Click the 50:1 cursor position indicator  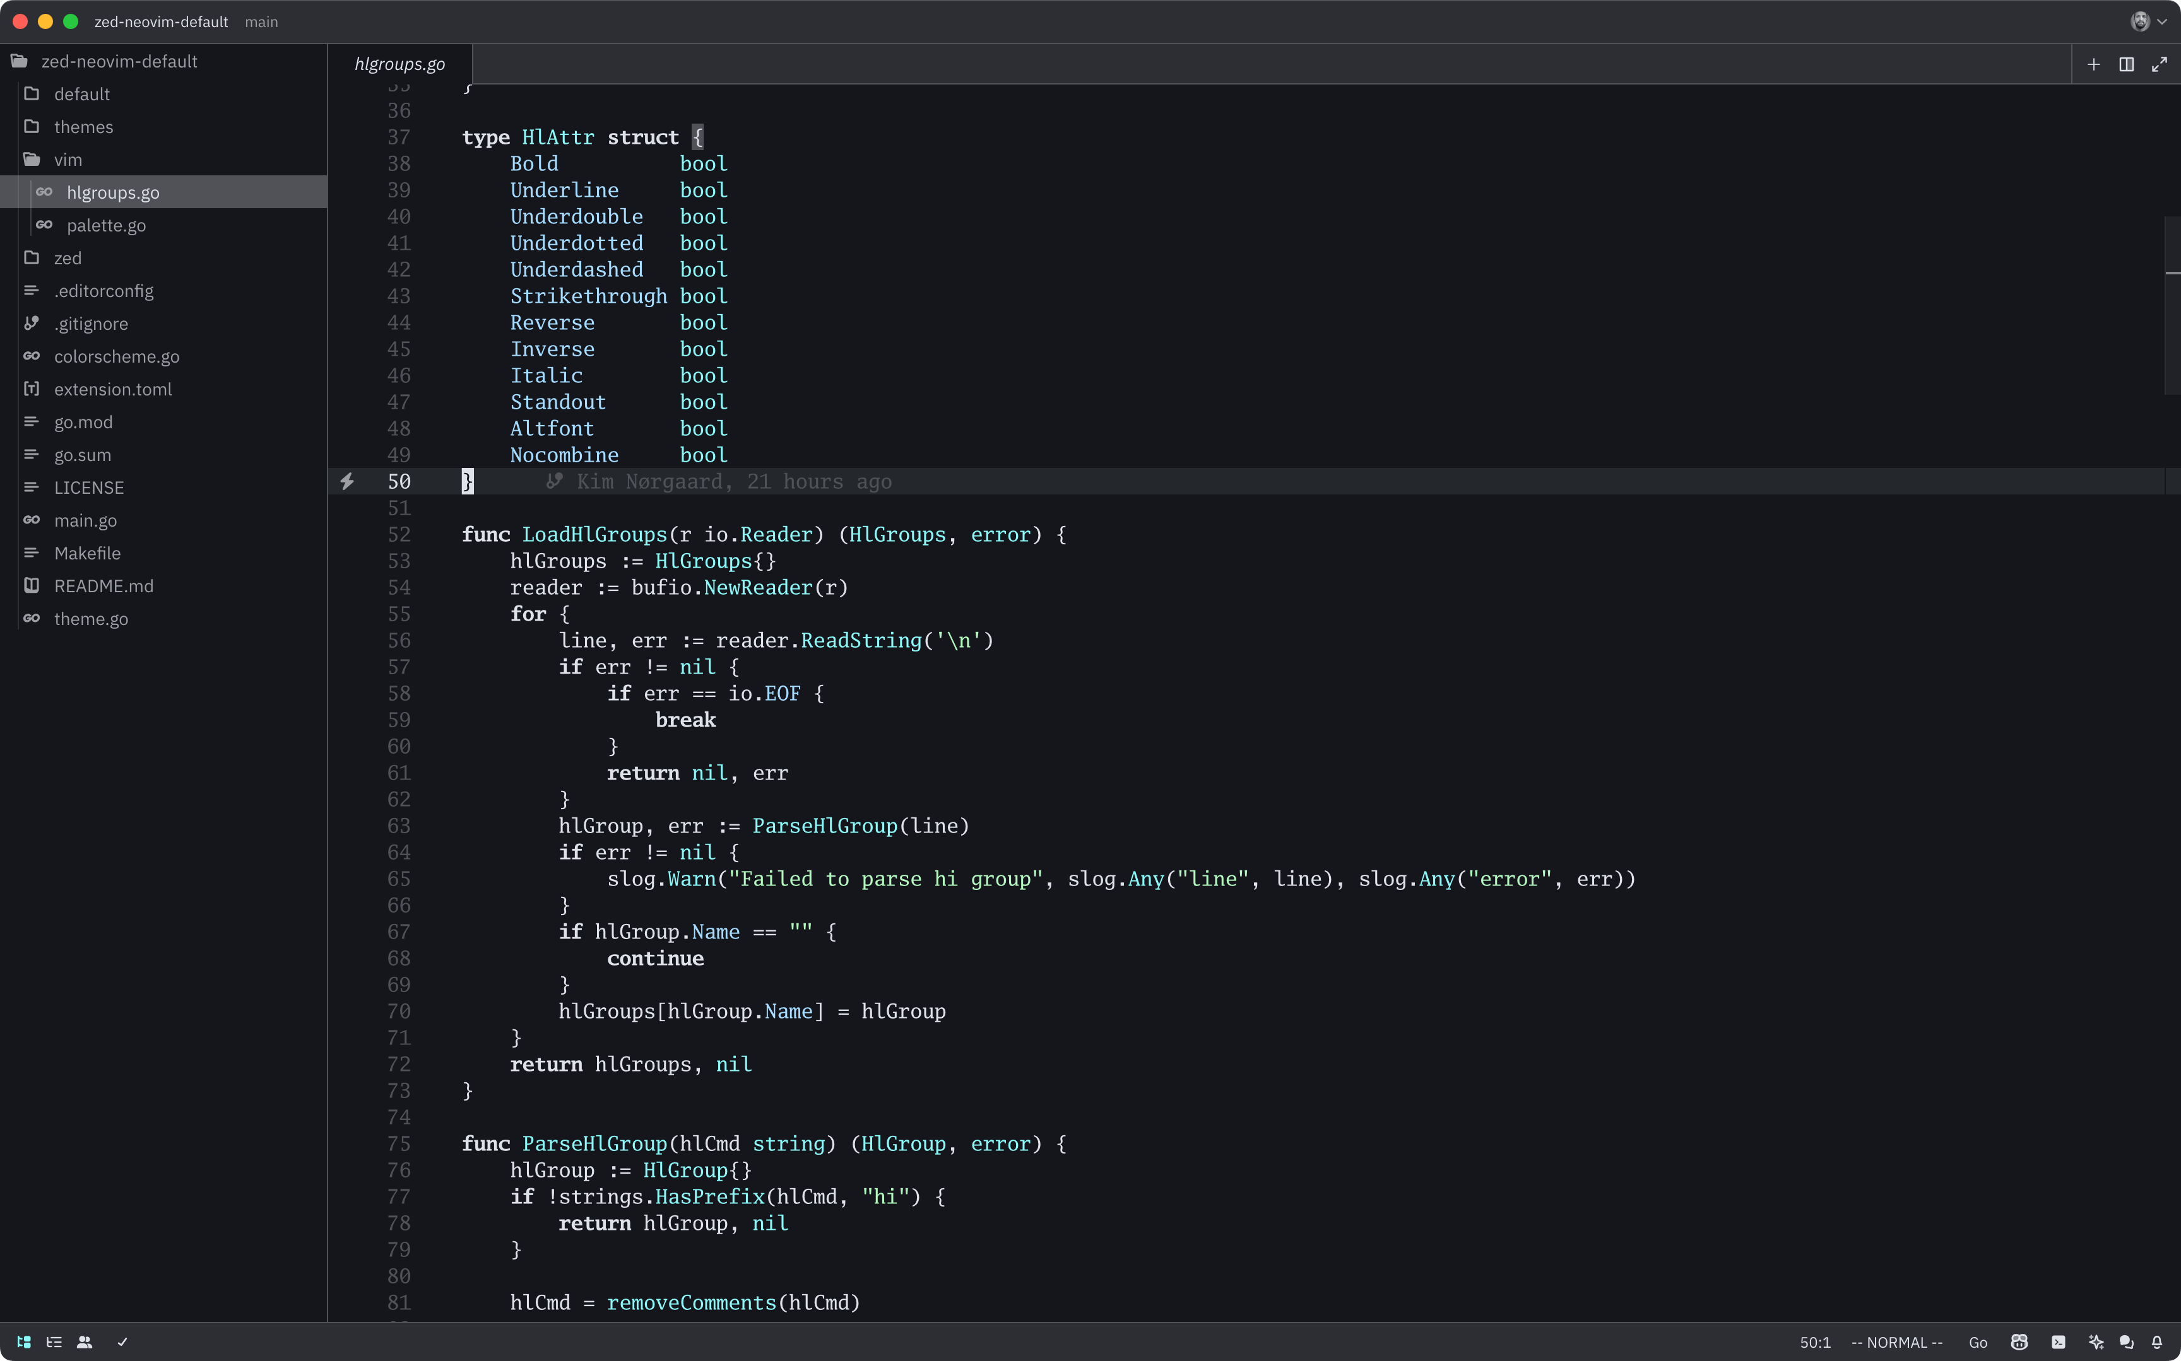pyautogui.click(x=1816, y=1342)
